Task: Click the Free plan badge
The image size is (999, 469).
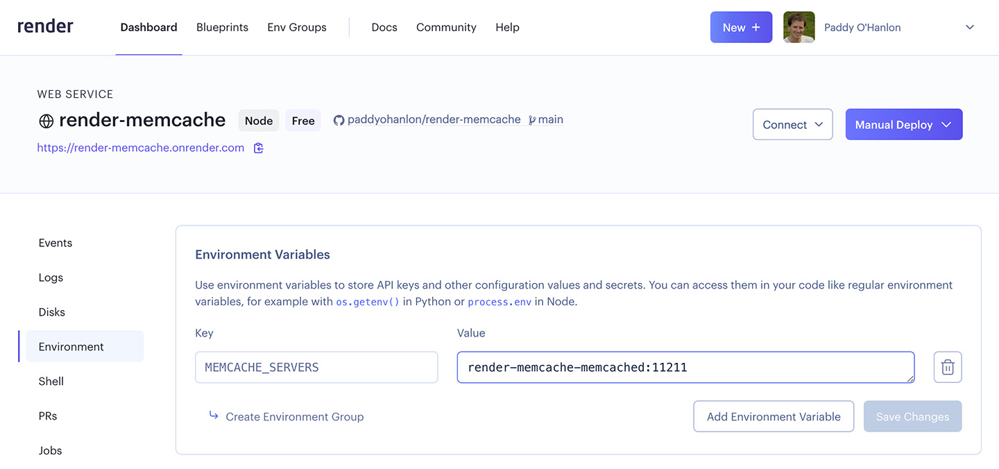Action: (x=303, y=121)
